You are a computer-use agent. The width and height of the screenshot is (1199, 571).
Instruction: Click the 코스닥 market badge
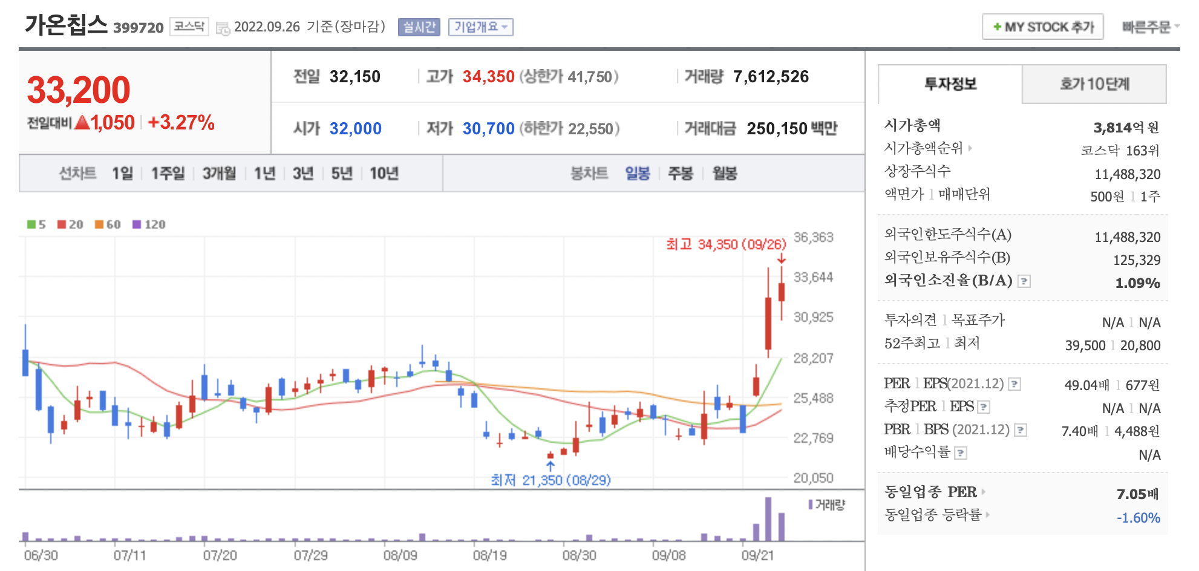click(x=189, y=27)
